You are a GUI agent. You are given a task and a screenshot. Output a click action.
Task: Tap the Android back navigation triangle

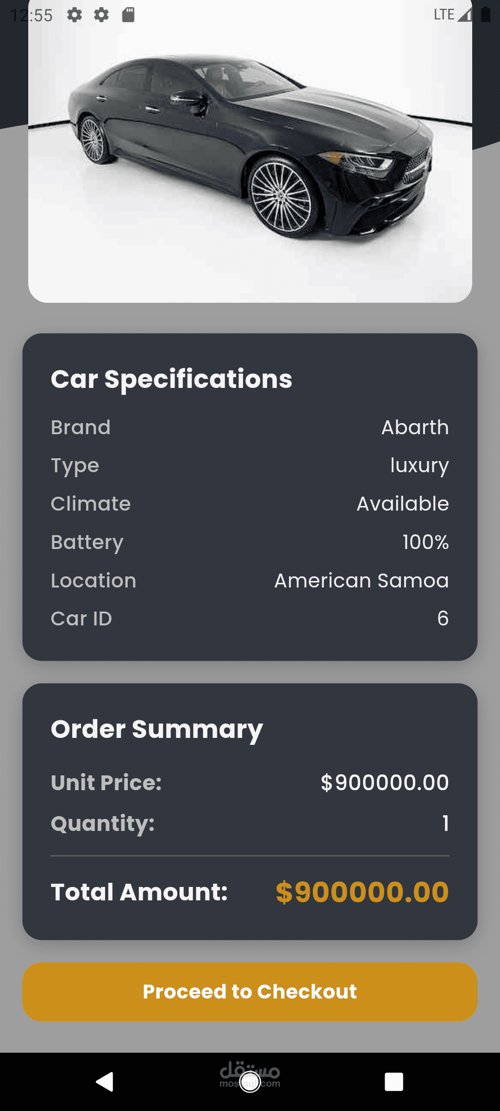click(105, 1082)
